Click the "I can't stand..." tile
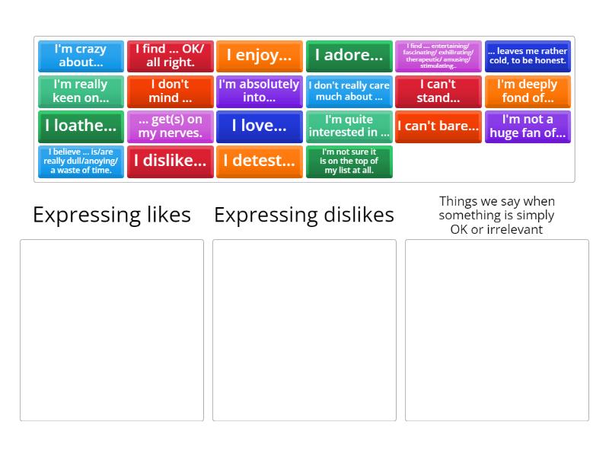The height and width of the screenshot is (457, 609). pyautogui.click(x=438, y=91)
